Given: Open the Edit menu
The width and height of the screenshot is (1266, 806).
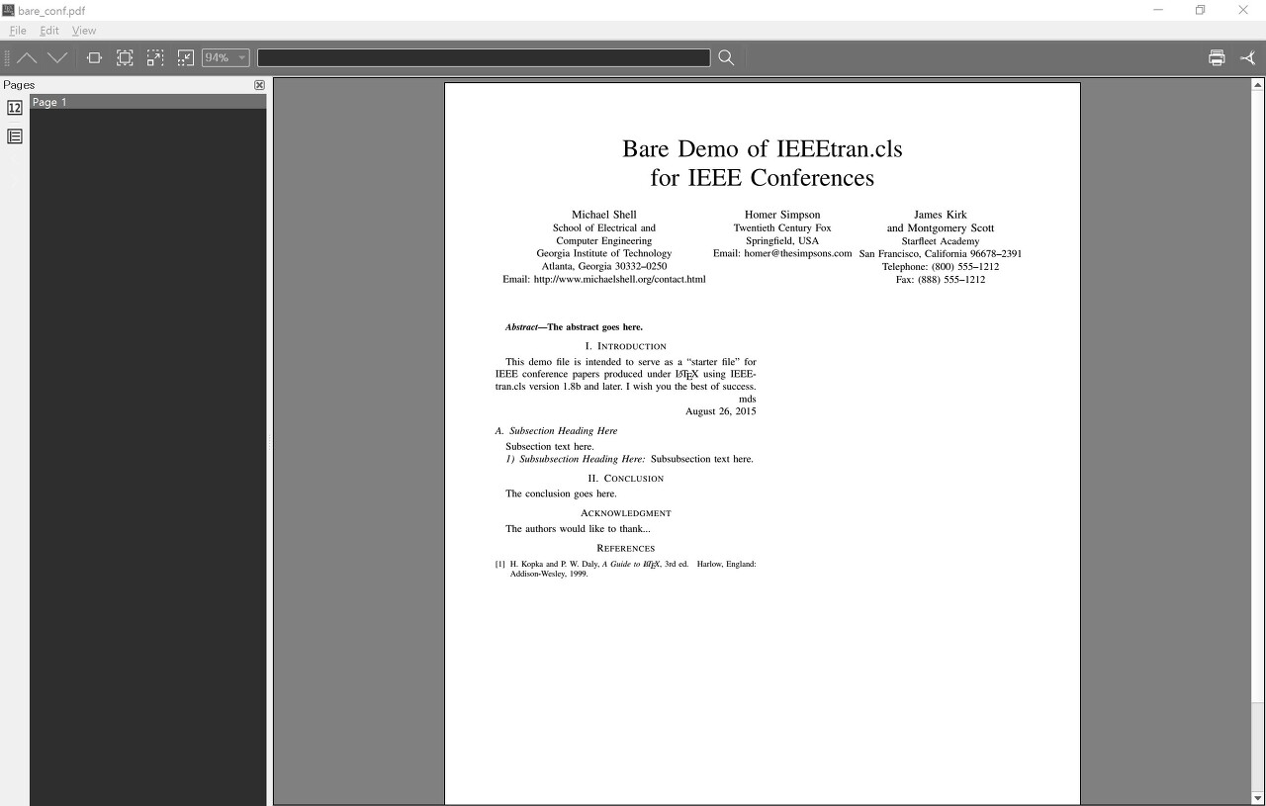Looking at the screenshot, I should point(49,31).
